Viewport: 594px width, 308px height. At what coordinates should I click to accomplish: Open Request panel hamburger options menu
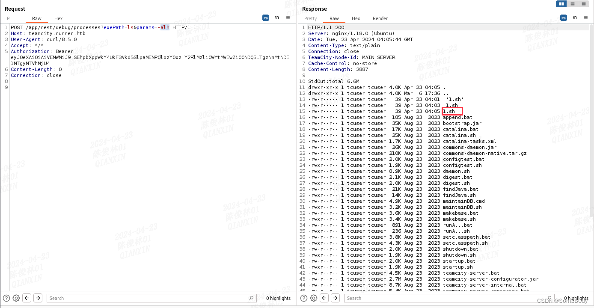tap(288, 18)
